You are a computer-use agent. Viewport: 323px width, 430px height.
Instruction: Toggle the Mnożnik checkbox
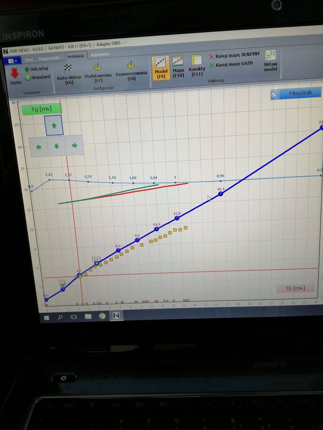pos(274,94)
